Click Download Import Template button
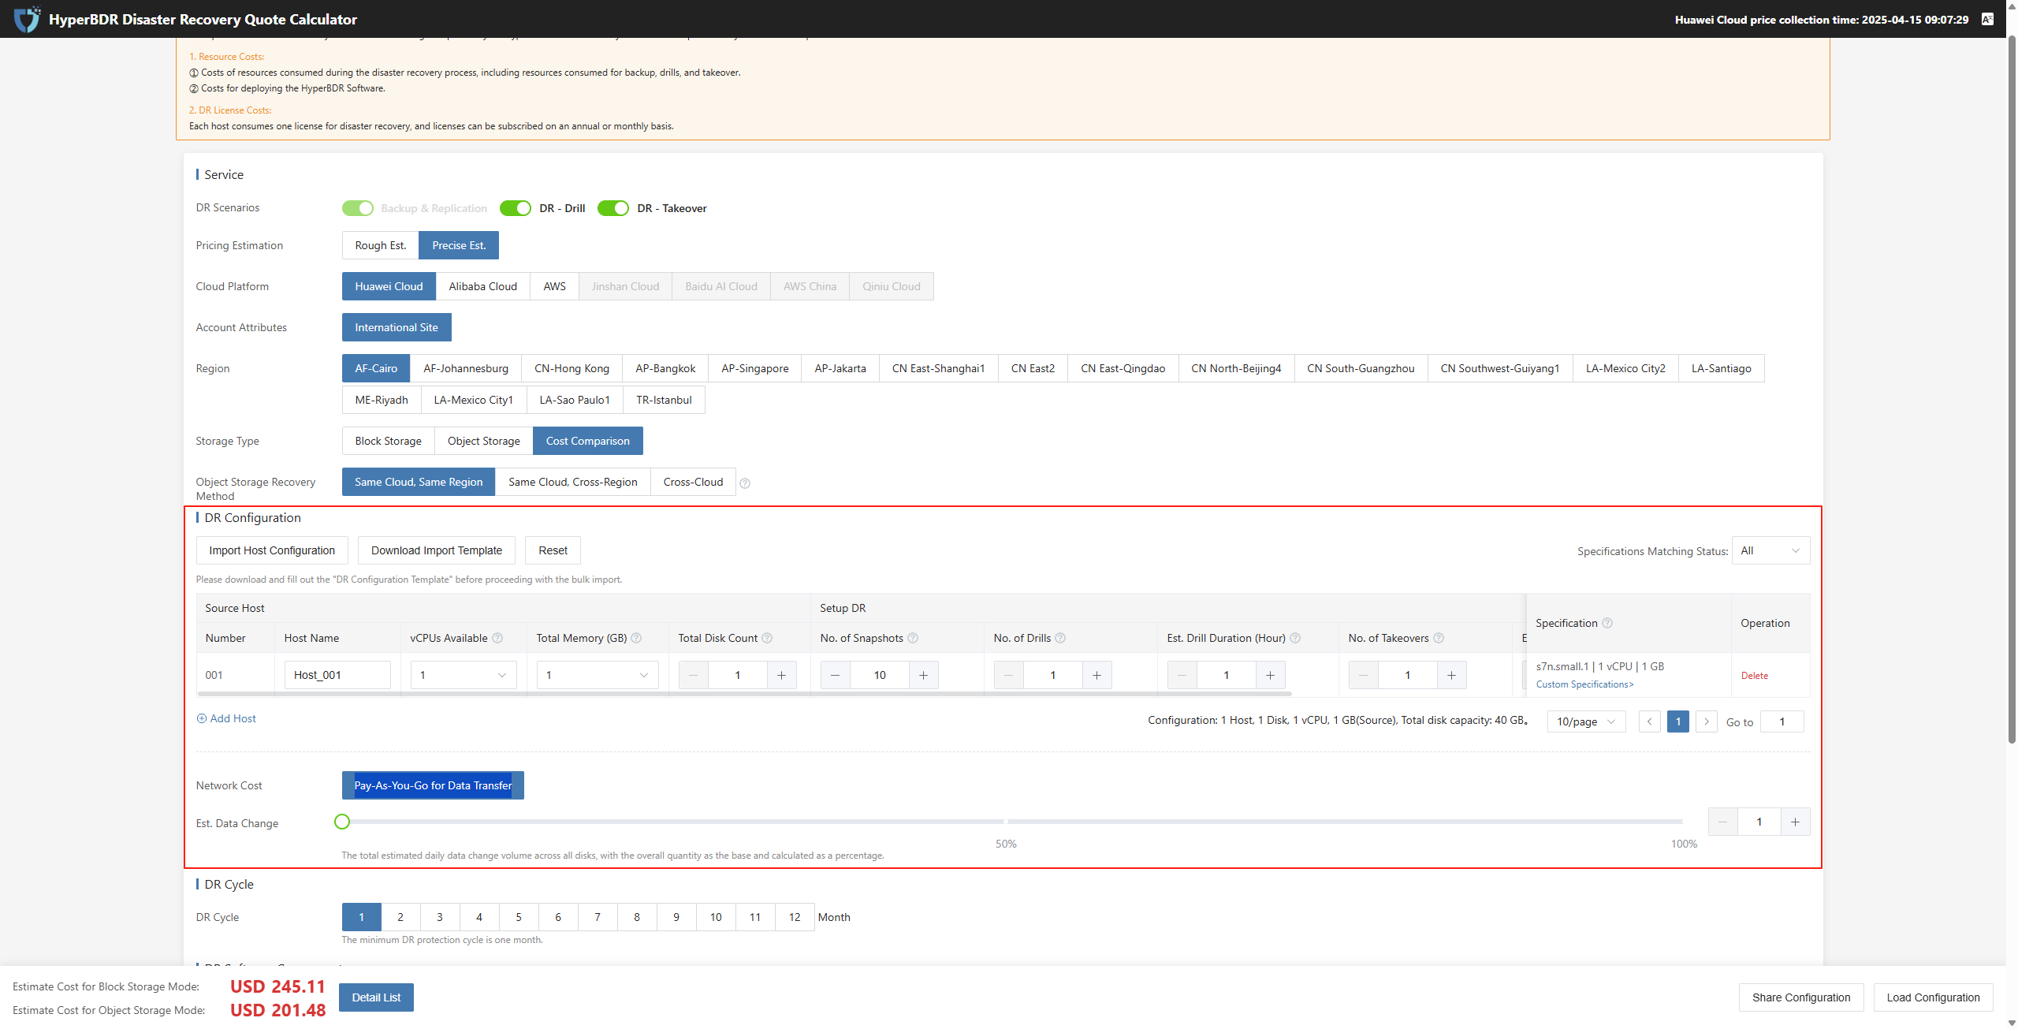Viewport: 2018px width, 1029px height. pos(437,550)
